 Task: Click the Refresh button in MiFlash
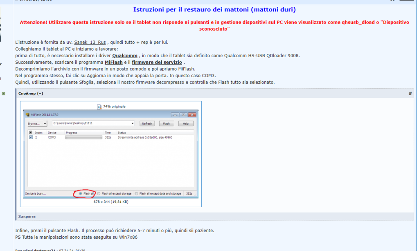pos(147,123)
